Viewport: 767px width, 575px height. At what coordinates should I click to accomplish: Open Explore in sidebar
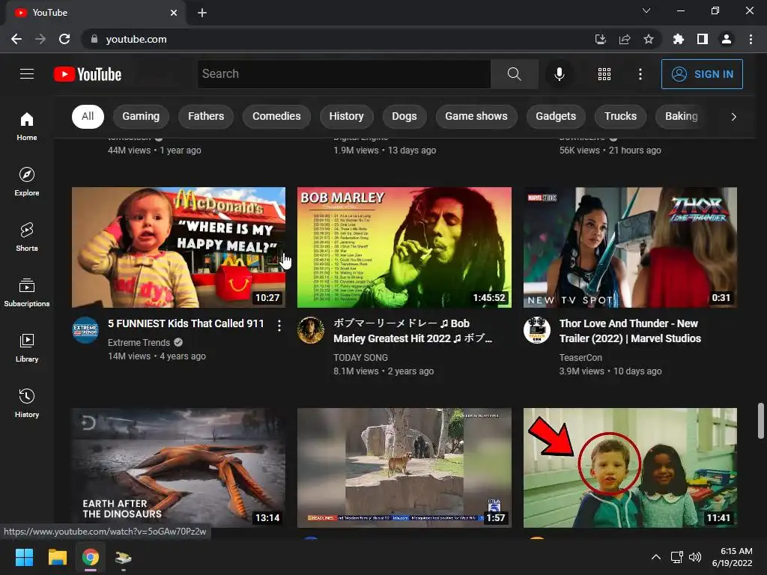pyautogui.click(x=27, y=181)
